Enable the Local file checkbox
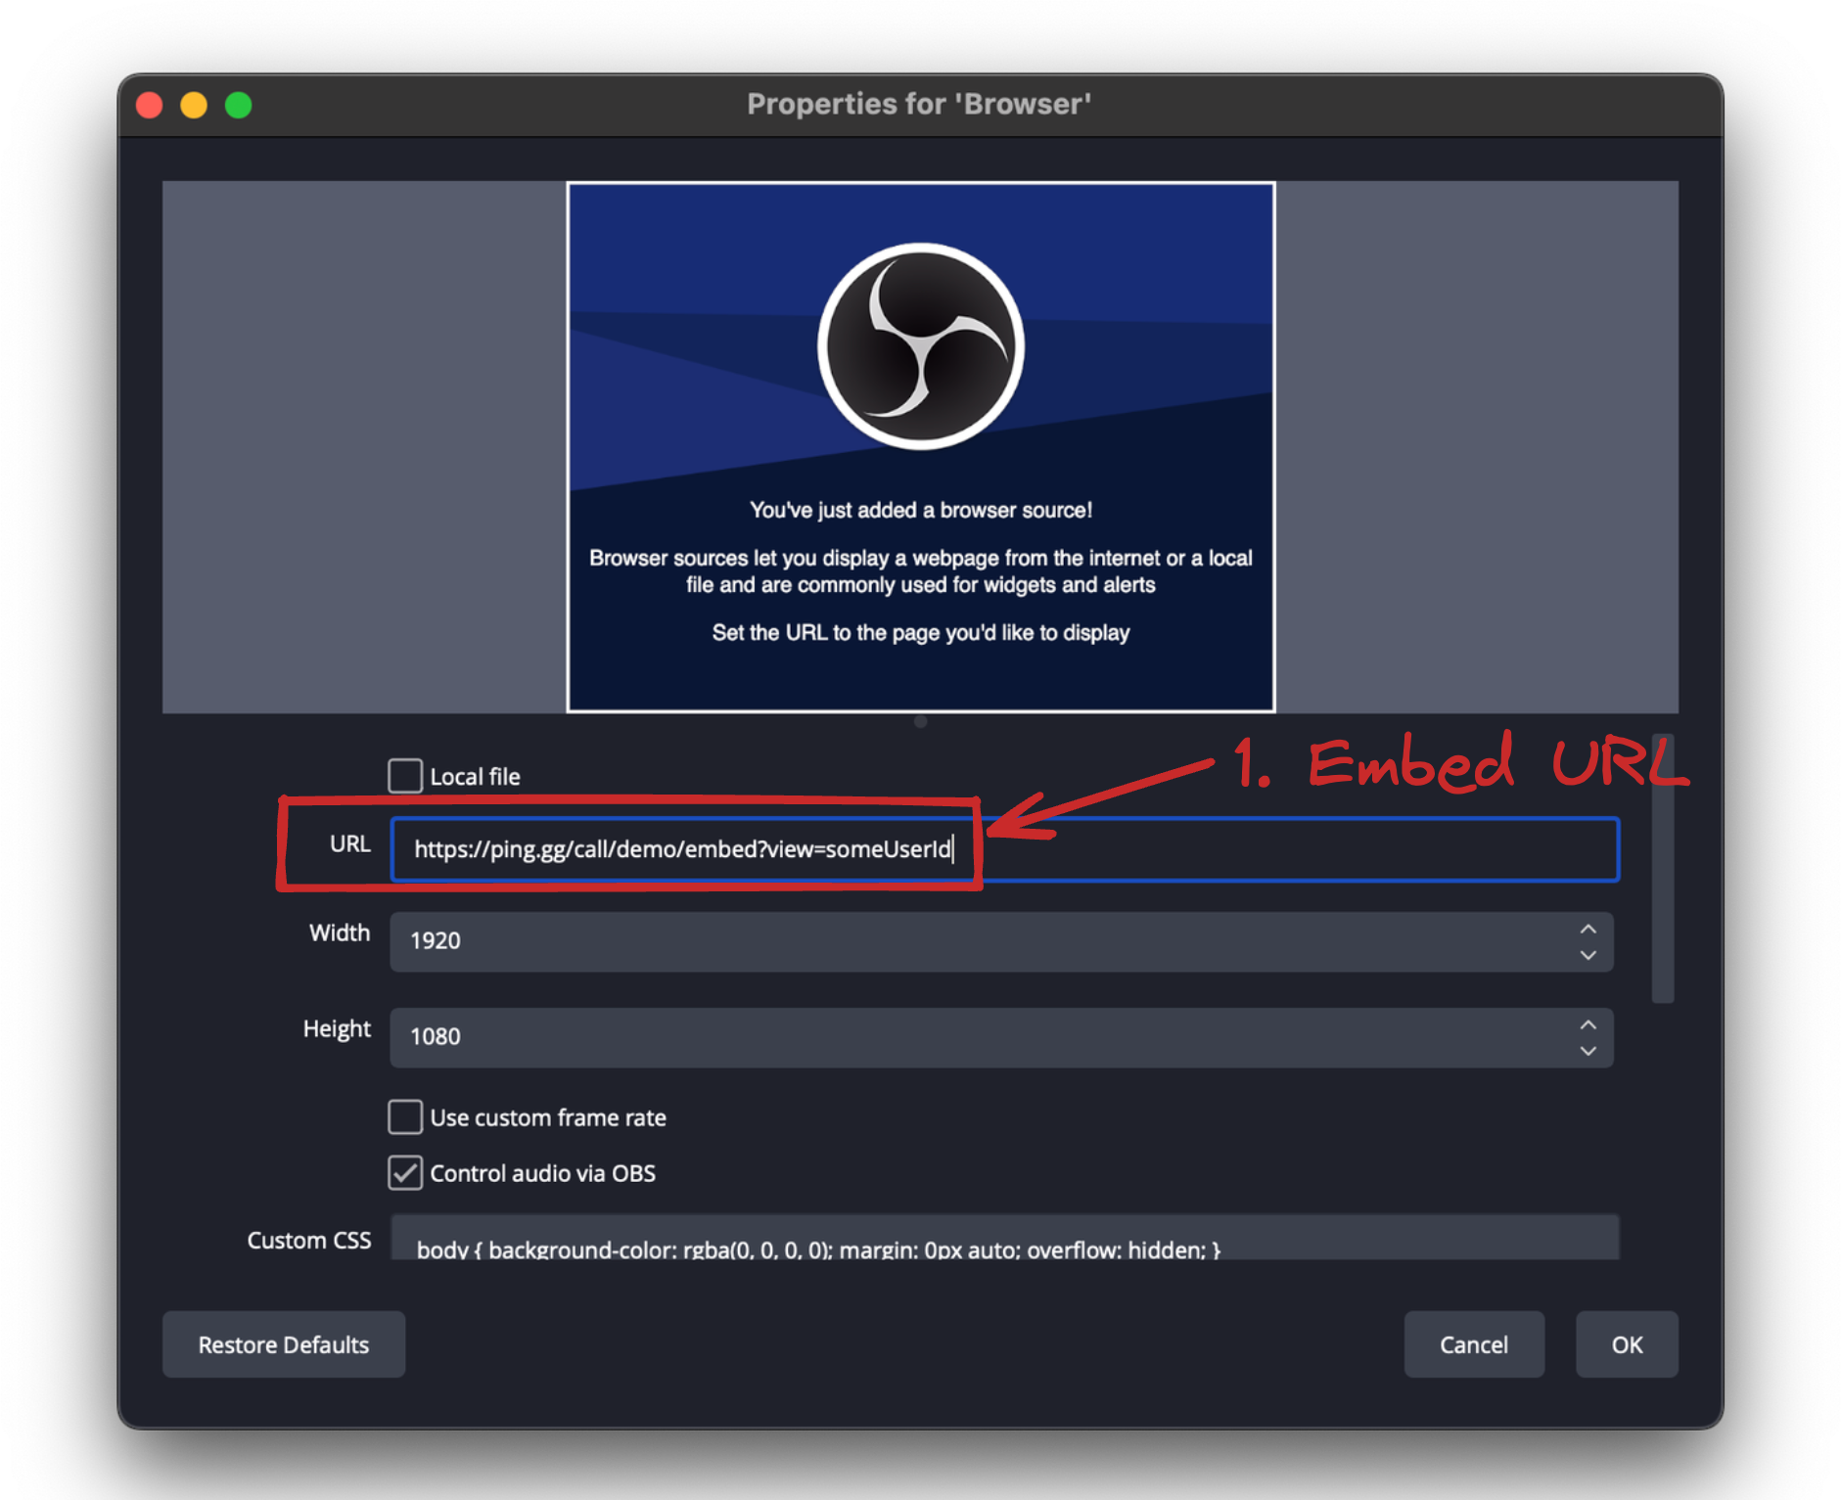Image resolution: width=1841 pixels, height=1500 pixels. pyautogui.click(x=405, y=776)
